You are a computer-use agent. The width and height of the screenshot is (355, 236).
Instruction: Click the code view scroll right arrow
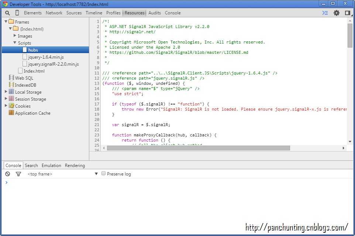point(344,148)
